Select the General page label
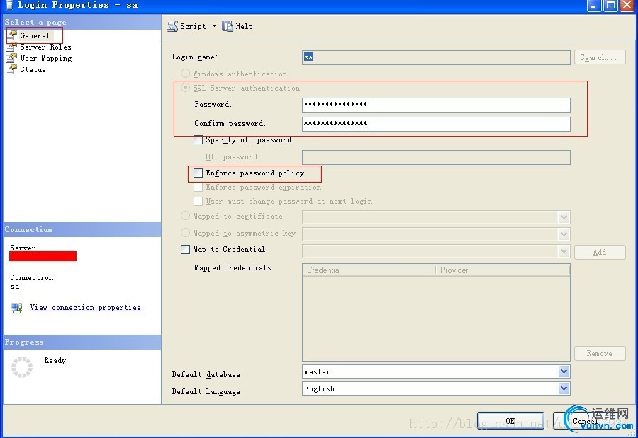Screen dimensions: 638x438 35,35
